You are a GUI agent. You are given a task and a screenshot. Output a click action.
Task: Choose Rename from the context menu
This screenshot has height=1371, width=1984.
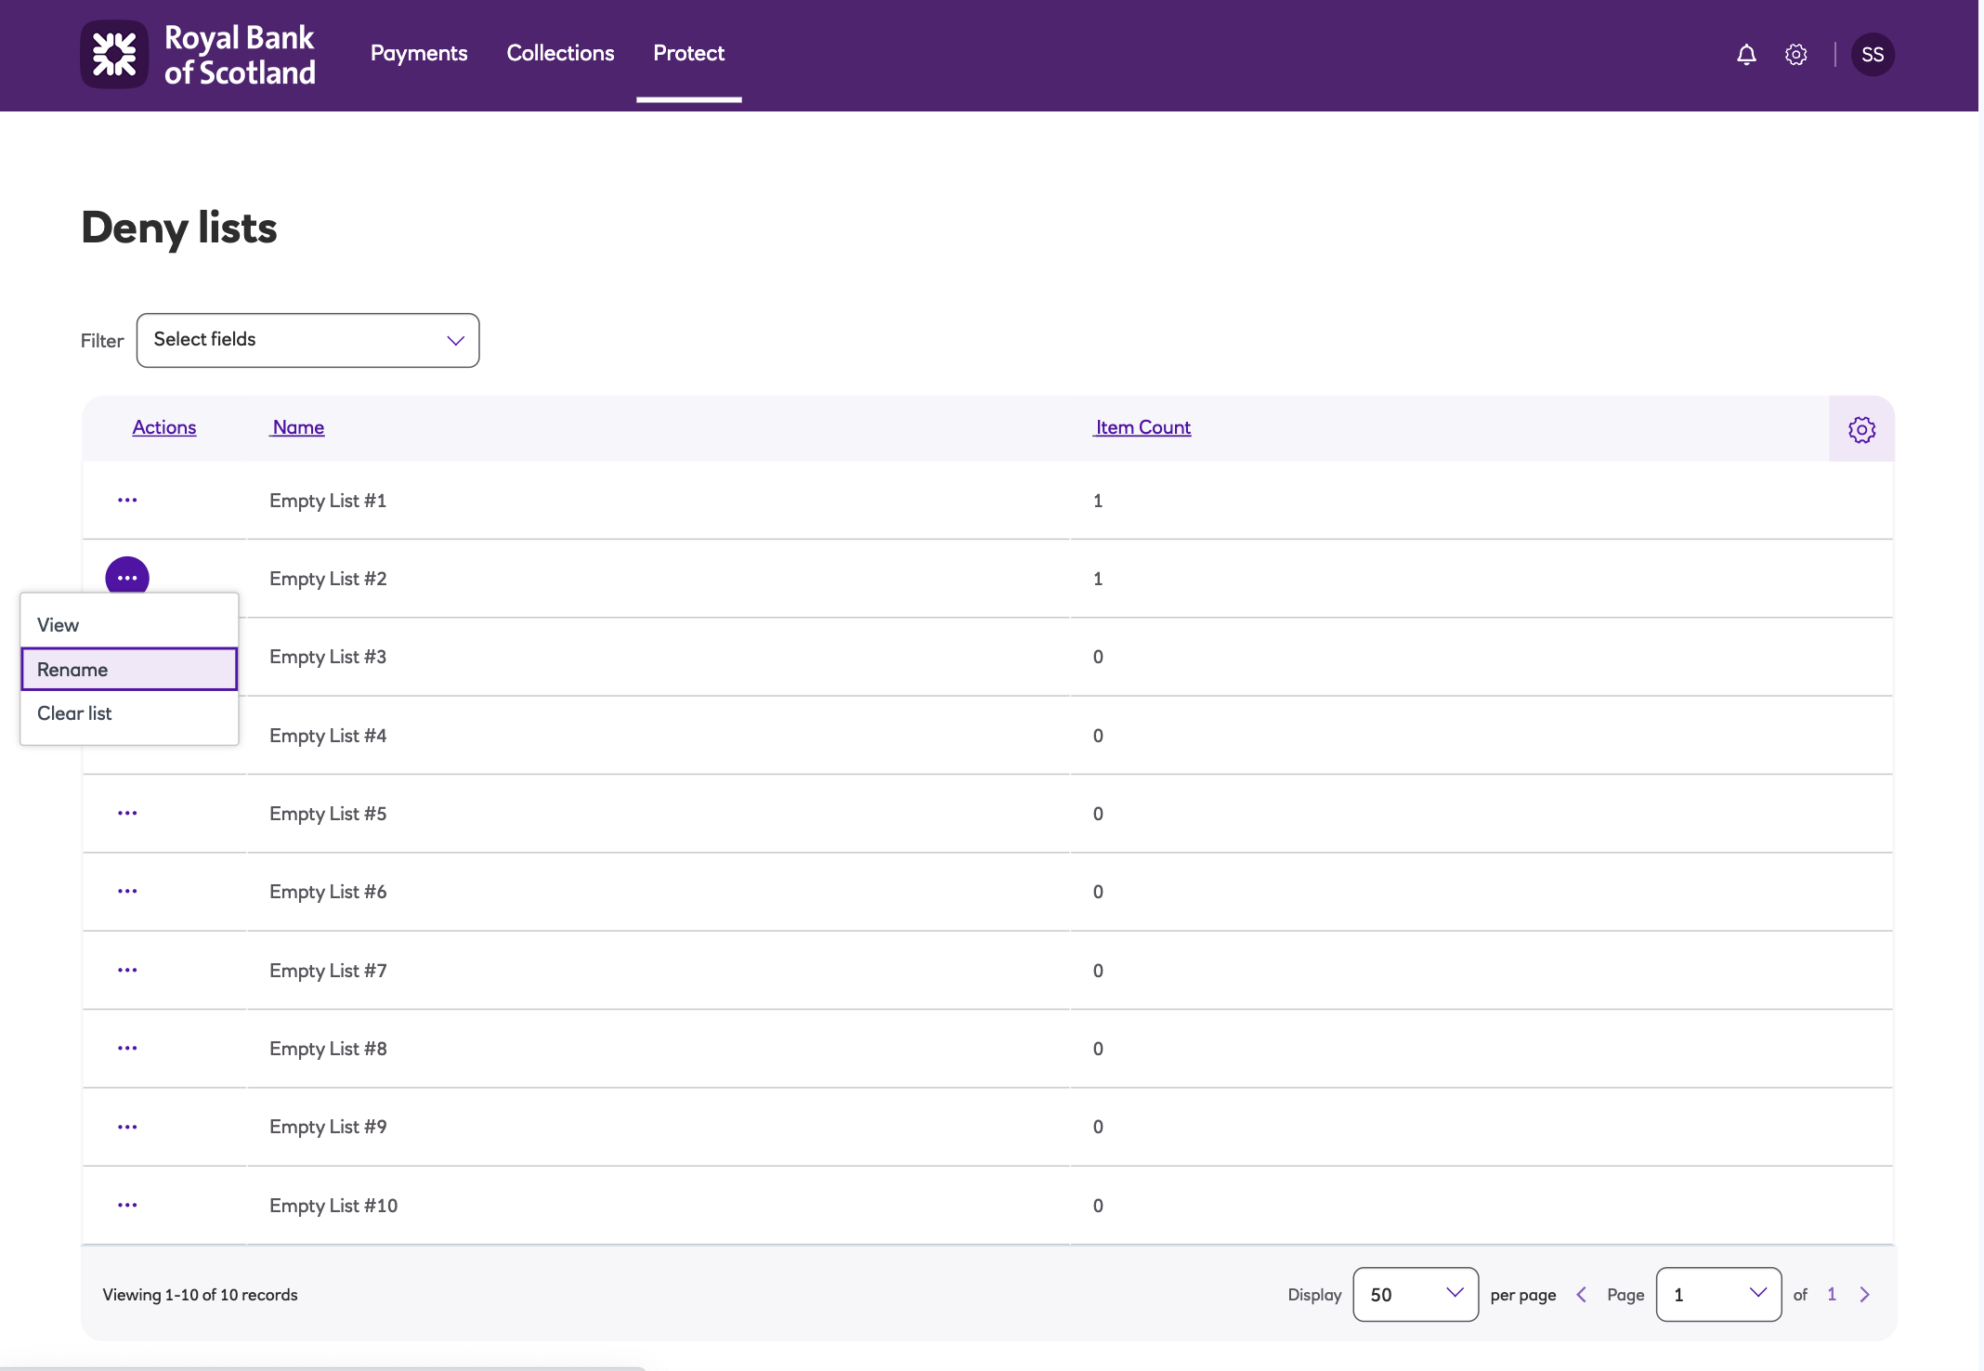pos(129,669)
